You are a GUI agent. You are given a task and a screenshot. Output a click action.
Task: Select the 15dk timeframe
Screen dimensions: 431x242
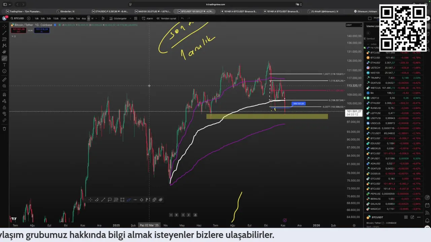click(x=56, y=18)
